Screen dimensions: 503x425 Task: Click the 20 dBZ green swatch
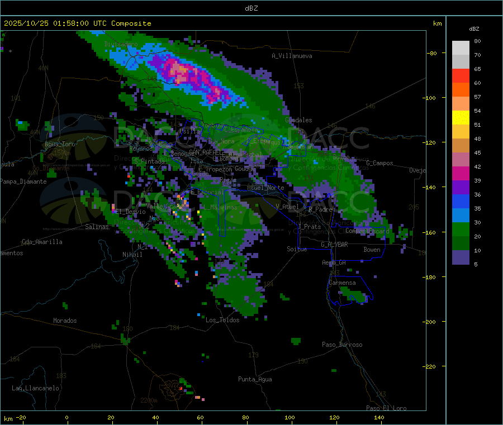pyautogui.click(x=461, y=229)
